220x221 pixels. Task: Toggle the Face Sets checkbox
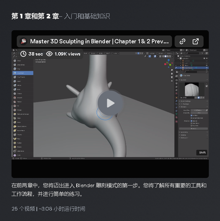[x=191, y=125]
